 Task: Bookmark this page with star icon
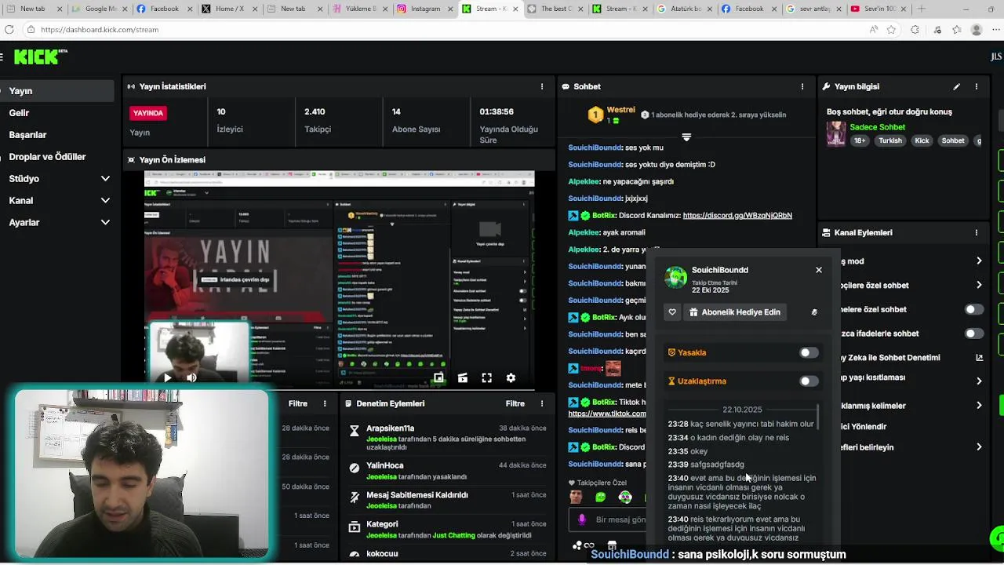(891, 30)
